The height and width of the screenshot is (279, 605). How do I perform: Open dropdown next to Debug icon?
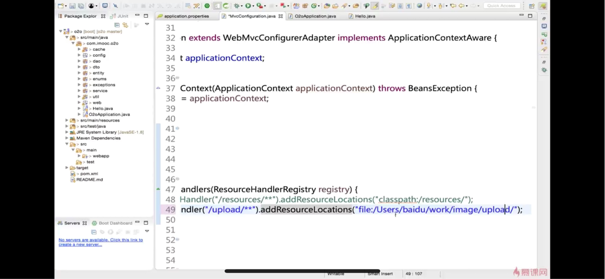(x=241, y=6)
